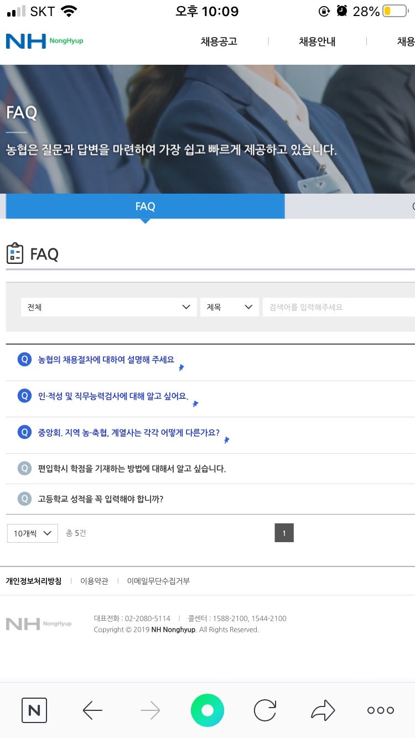
Task: Click the NH NongHyup logo in header
Action: click(44, 41)
